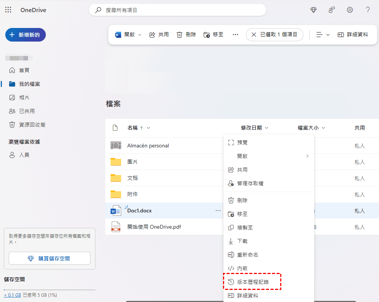
Task: Select 我的檔案 in the sidebar
Action: [24, 84]
